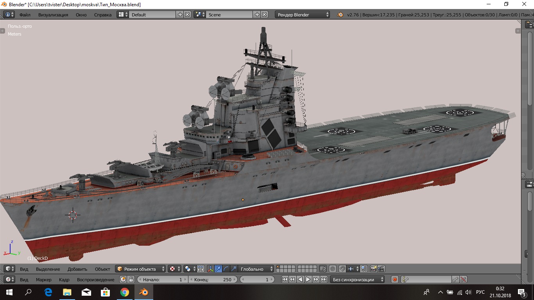Delete keyframe with crossed key icon
This screenshot has height=300, width=534.
463,280
